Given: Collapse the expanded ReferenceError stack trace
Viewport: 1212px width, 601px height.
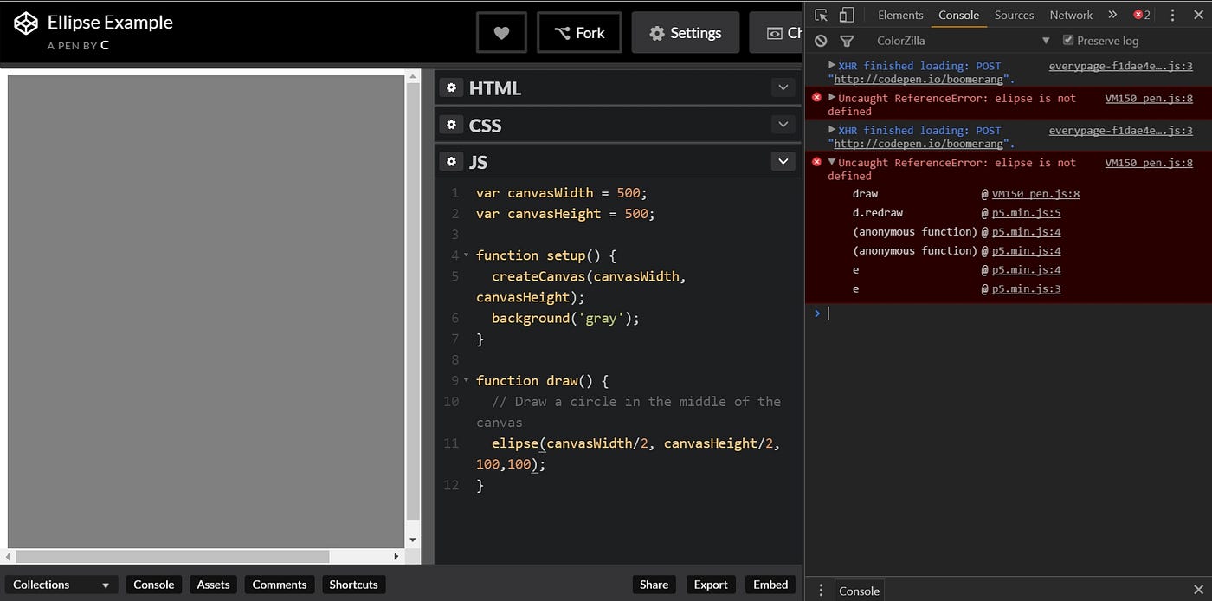Looking at the screenshot, I should tap(831, 162).
